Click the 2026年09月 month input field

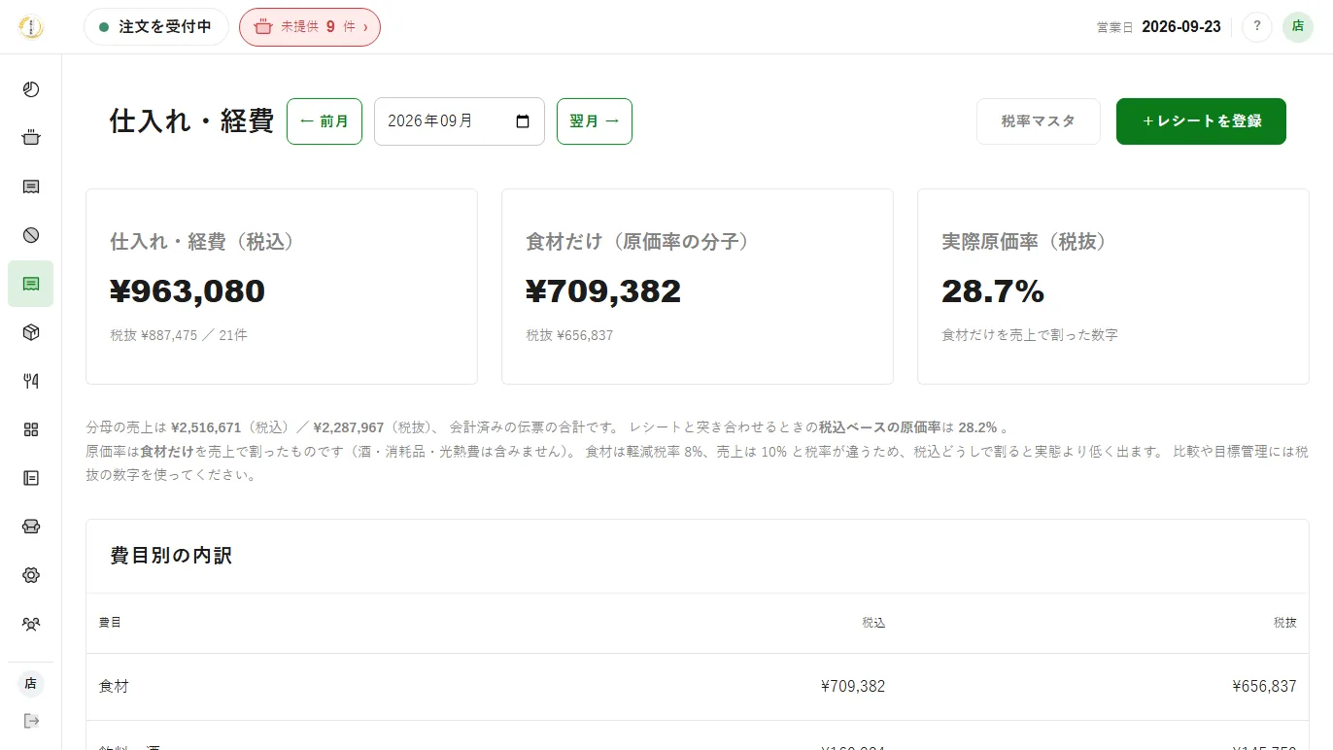coord(460,121)
